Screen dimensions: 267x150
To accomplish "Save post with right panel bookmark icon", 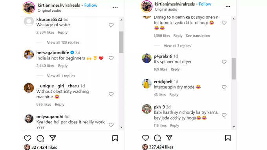I will click(x=228, y=138).
